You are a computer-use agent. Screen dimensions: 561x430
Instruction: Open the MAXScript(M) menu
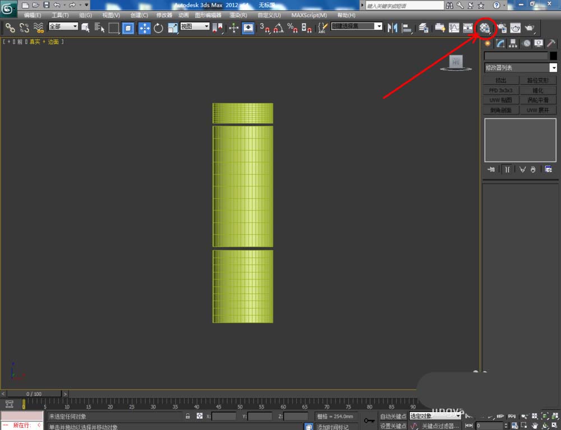[309, 15]
